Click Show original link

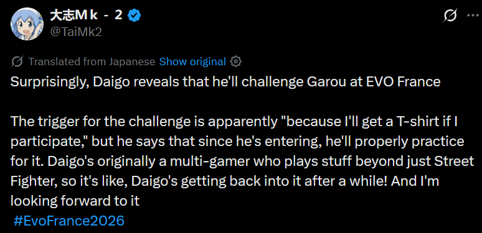[x=192, y=62]
